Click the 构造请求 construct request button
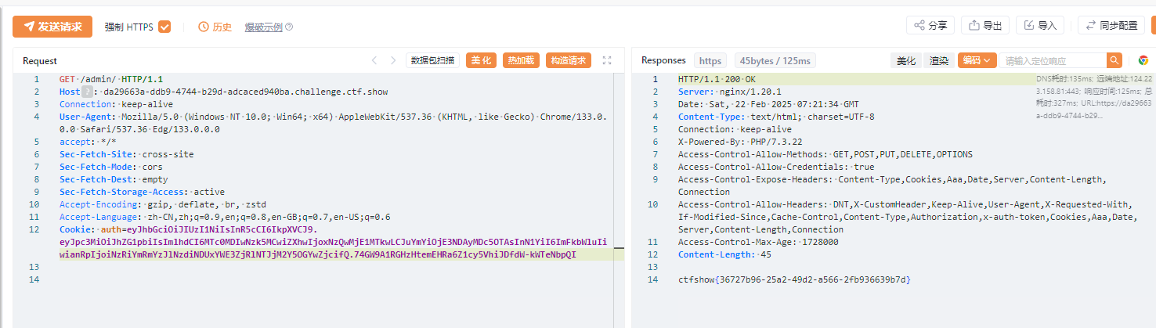 pyautogui.click(x=569, y=60)
